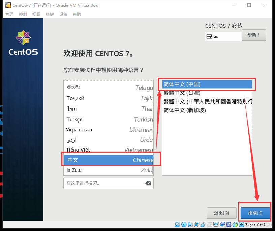The height and width of the screenshot is (231, 275).
Task: Click the keyboard capture arrow icon
Action: [x=242, y=225]
